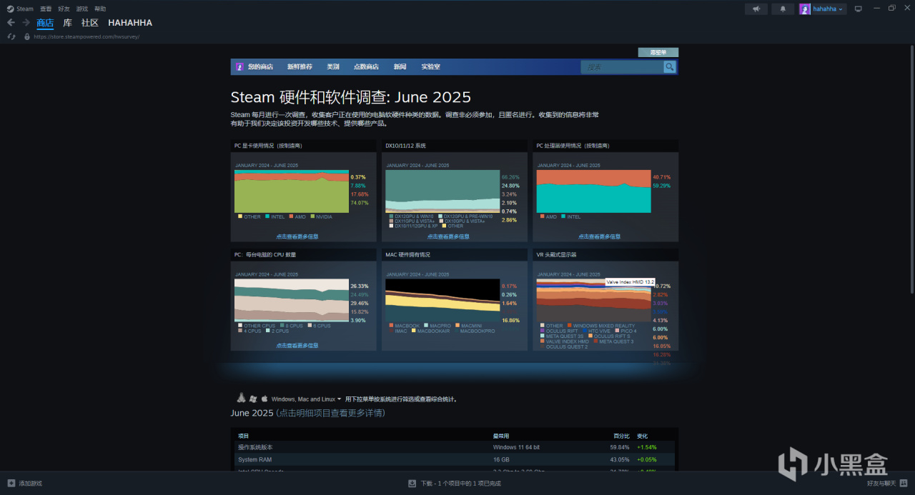Click the MAC hardware chart

[442, 300]
